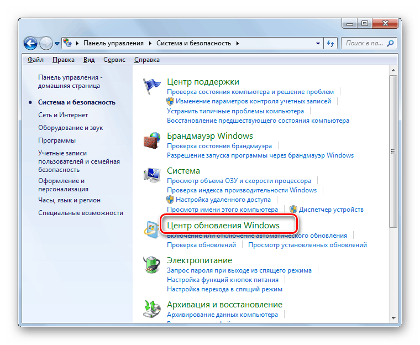Image resolution: width=420 pixels, height=345 pixels.
Task: Open Электропитание heading
Action: click(x=200, y=260)
